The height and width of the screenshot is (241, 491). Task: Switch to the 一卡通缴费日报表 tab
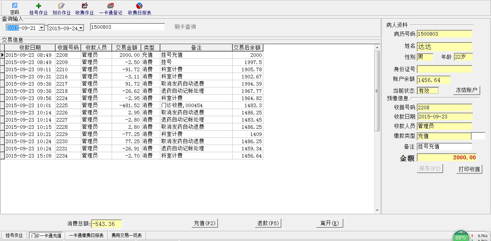pyautogui.click(x=86, y=236)
